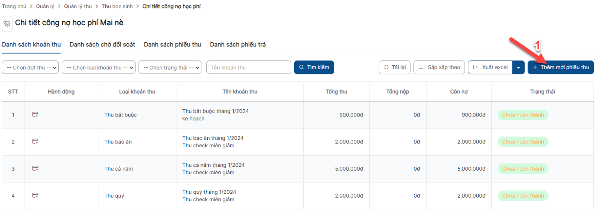602x213 pixels.
Task: Click the action icon for Thu quý row
Action: pos(35,195)
